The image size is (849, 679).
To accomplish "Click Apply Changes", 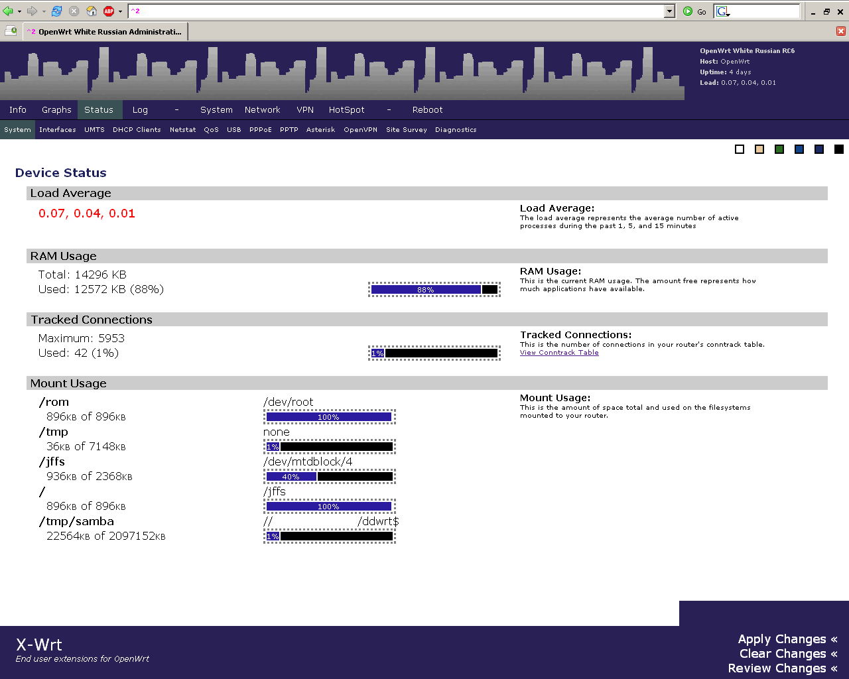I will [787, 639].
